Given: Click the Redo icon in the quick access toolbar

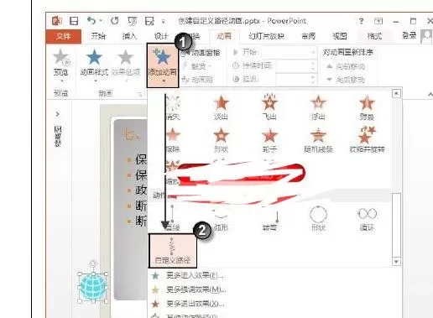Looking at the screenshot, I should pyautogui.click(x=115, y=21).
